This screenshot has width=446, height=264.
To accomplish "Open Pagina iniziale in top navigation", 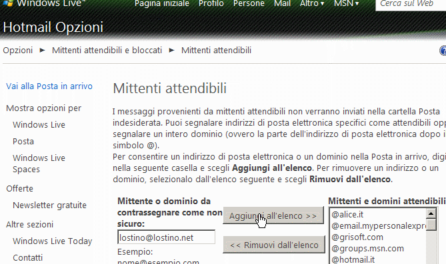I will click(x=162, y=3).
